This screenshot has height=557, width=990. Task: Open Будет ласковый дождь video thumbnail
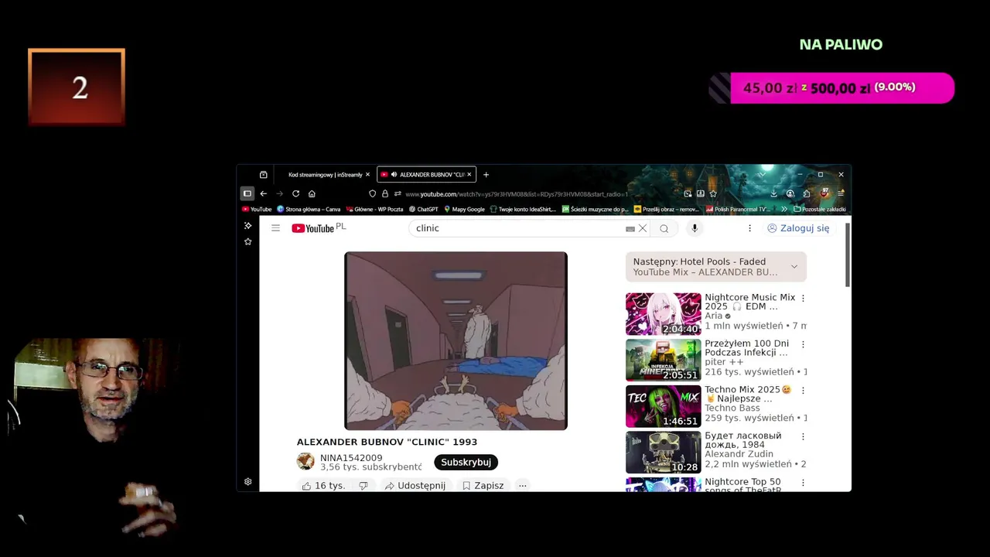[x=663, y=452]
